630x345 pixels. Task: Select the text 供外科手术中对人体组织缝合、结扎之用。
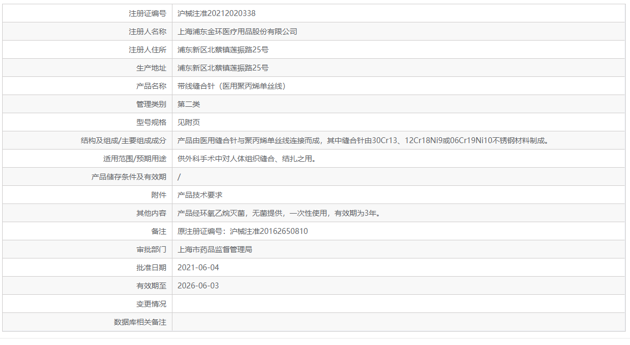(x=247, y=159)
